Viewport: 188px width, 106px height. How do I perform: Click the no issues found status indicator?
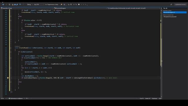pyautogui.click(x=16, y=98)
